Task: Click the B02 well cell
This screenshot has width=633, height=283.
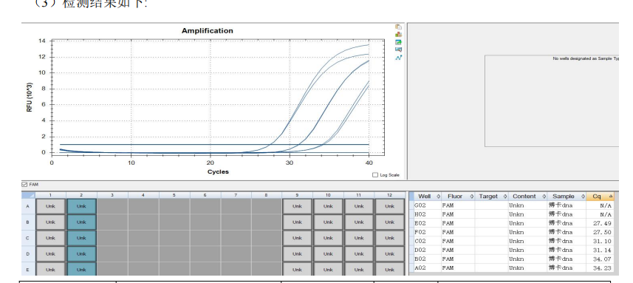Action: point(428,259)
